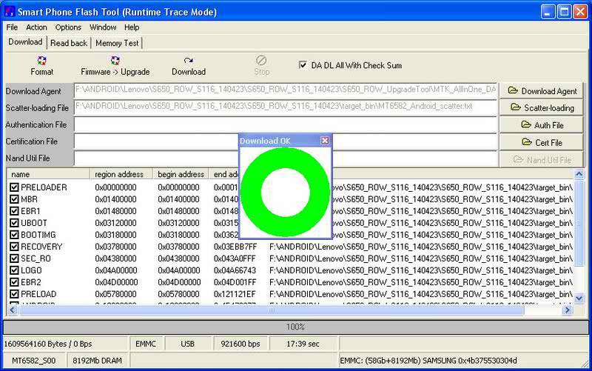This screenshot has width=592, height=371.
Task: Open the File menu
Action: pyautogui.click(x=12, y=27)
